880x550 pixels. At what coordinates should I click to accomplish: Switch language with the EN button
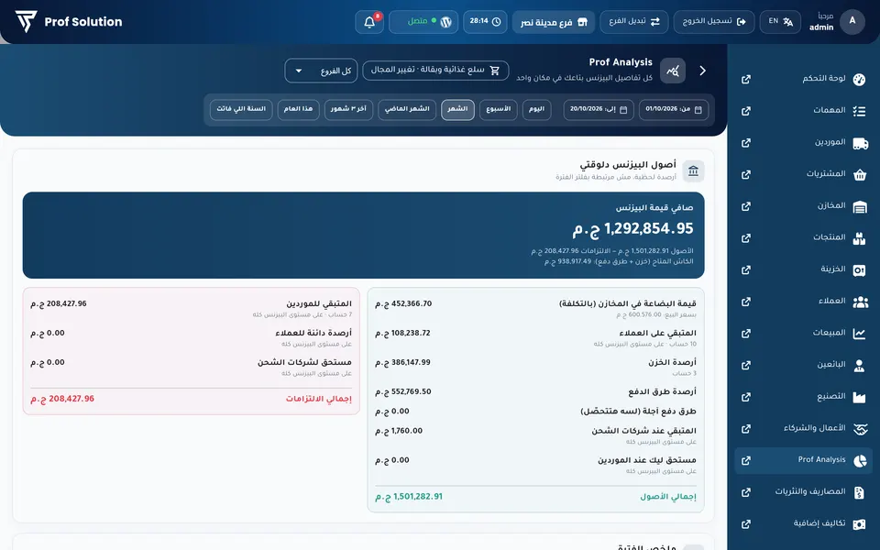pos(780,22)
